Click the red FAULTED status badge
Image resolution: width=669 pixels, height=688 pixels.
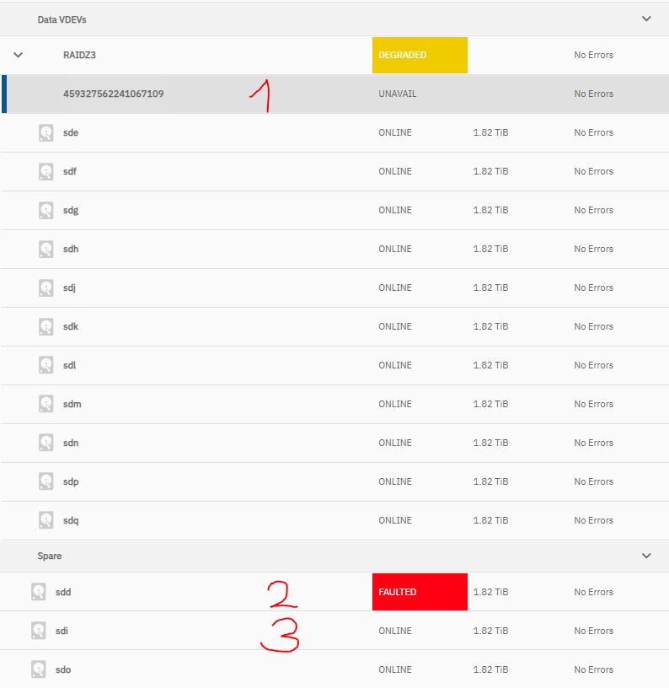420,592
